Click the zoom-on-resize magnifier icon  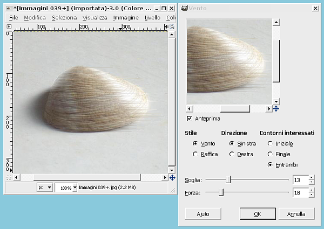tap(172, 27)
